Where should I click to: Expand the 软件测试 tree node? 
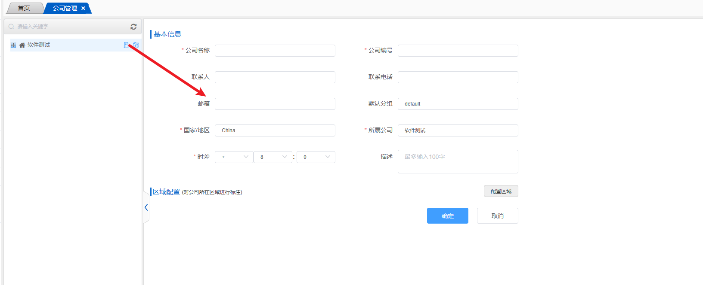13,45
